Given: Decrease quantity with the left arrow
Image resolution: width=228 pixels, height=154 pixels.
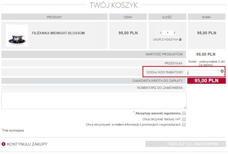Looking at the screenshot, I should [160, 33].
